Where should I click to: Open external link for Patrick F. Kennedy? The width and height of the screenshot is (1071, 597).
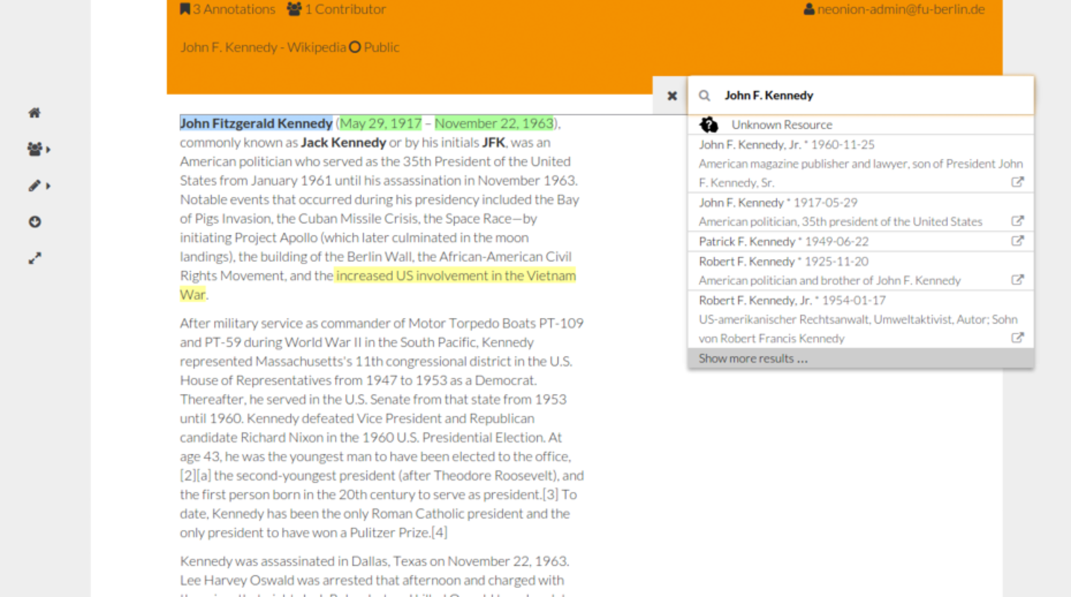click(1017, 241)
